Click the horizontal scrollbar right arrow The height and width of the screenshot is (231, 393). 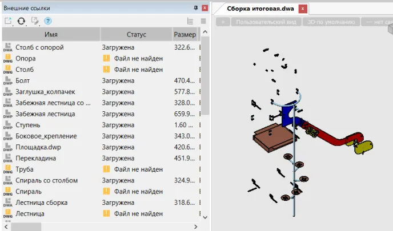tap(196, 227)
